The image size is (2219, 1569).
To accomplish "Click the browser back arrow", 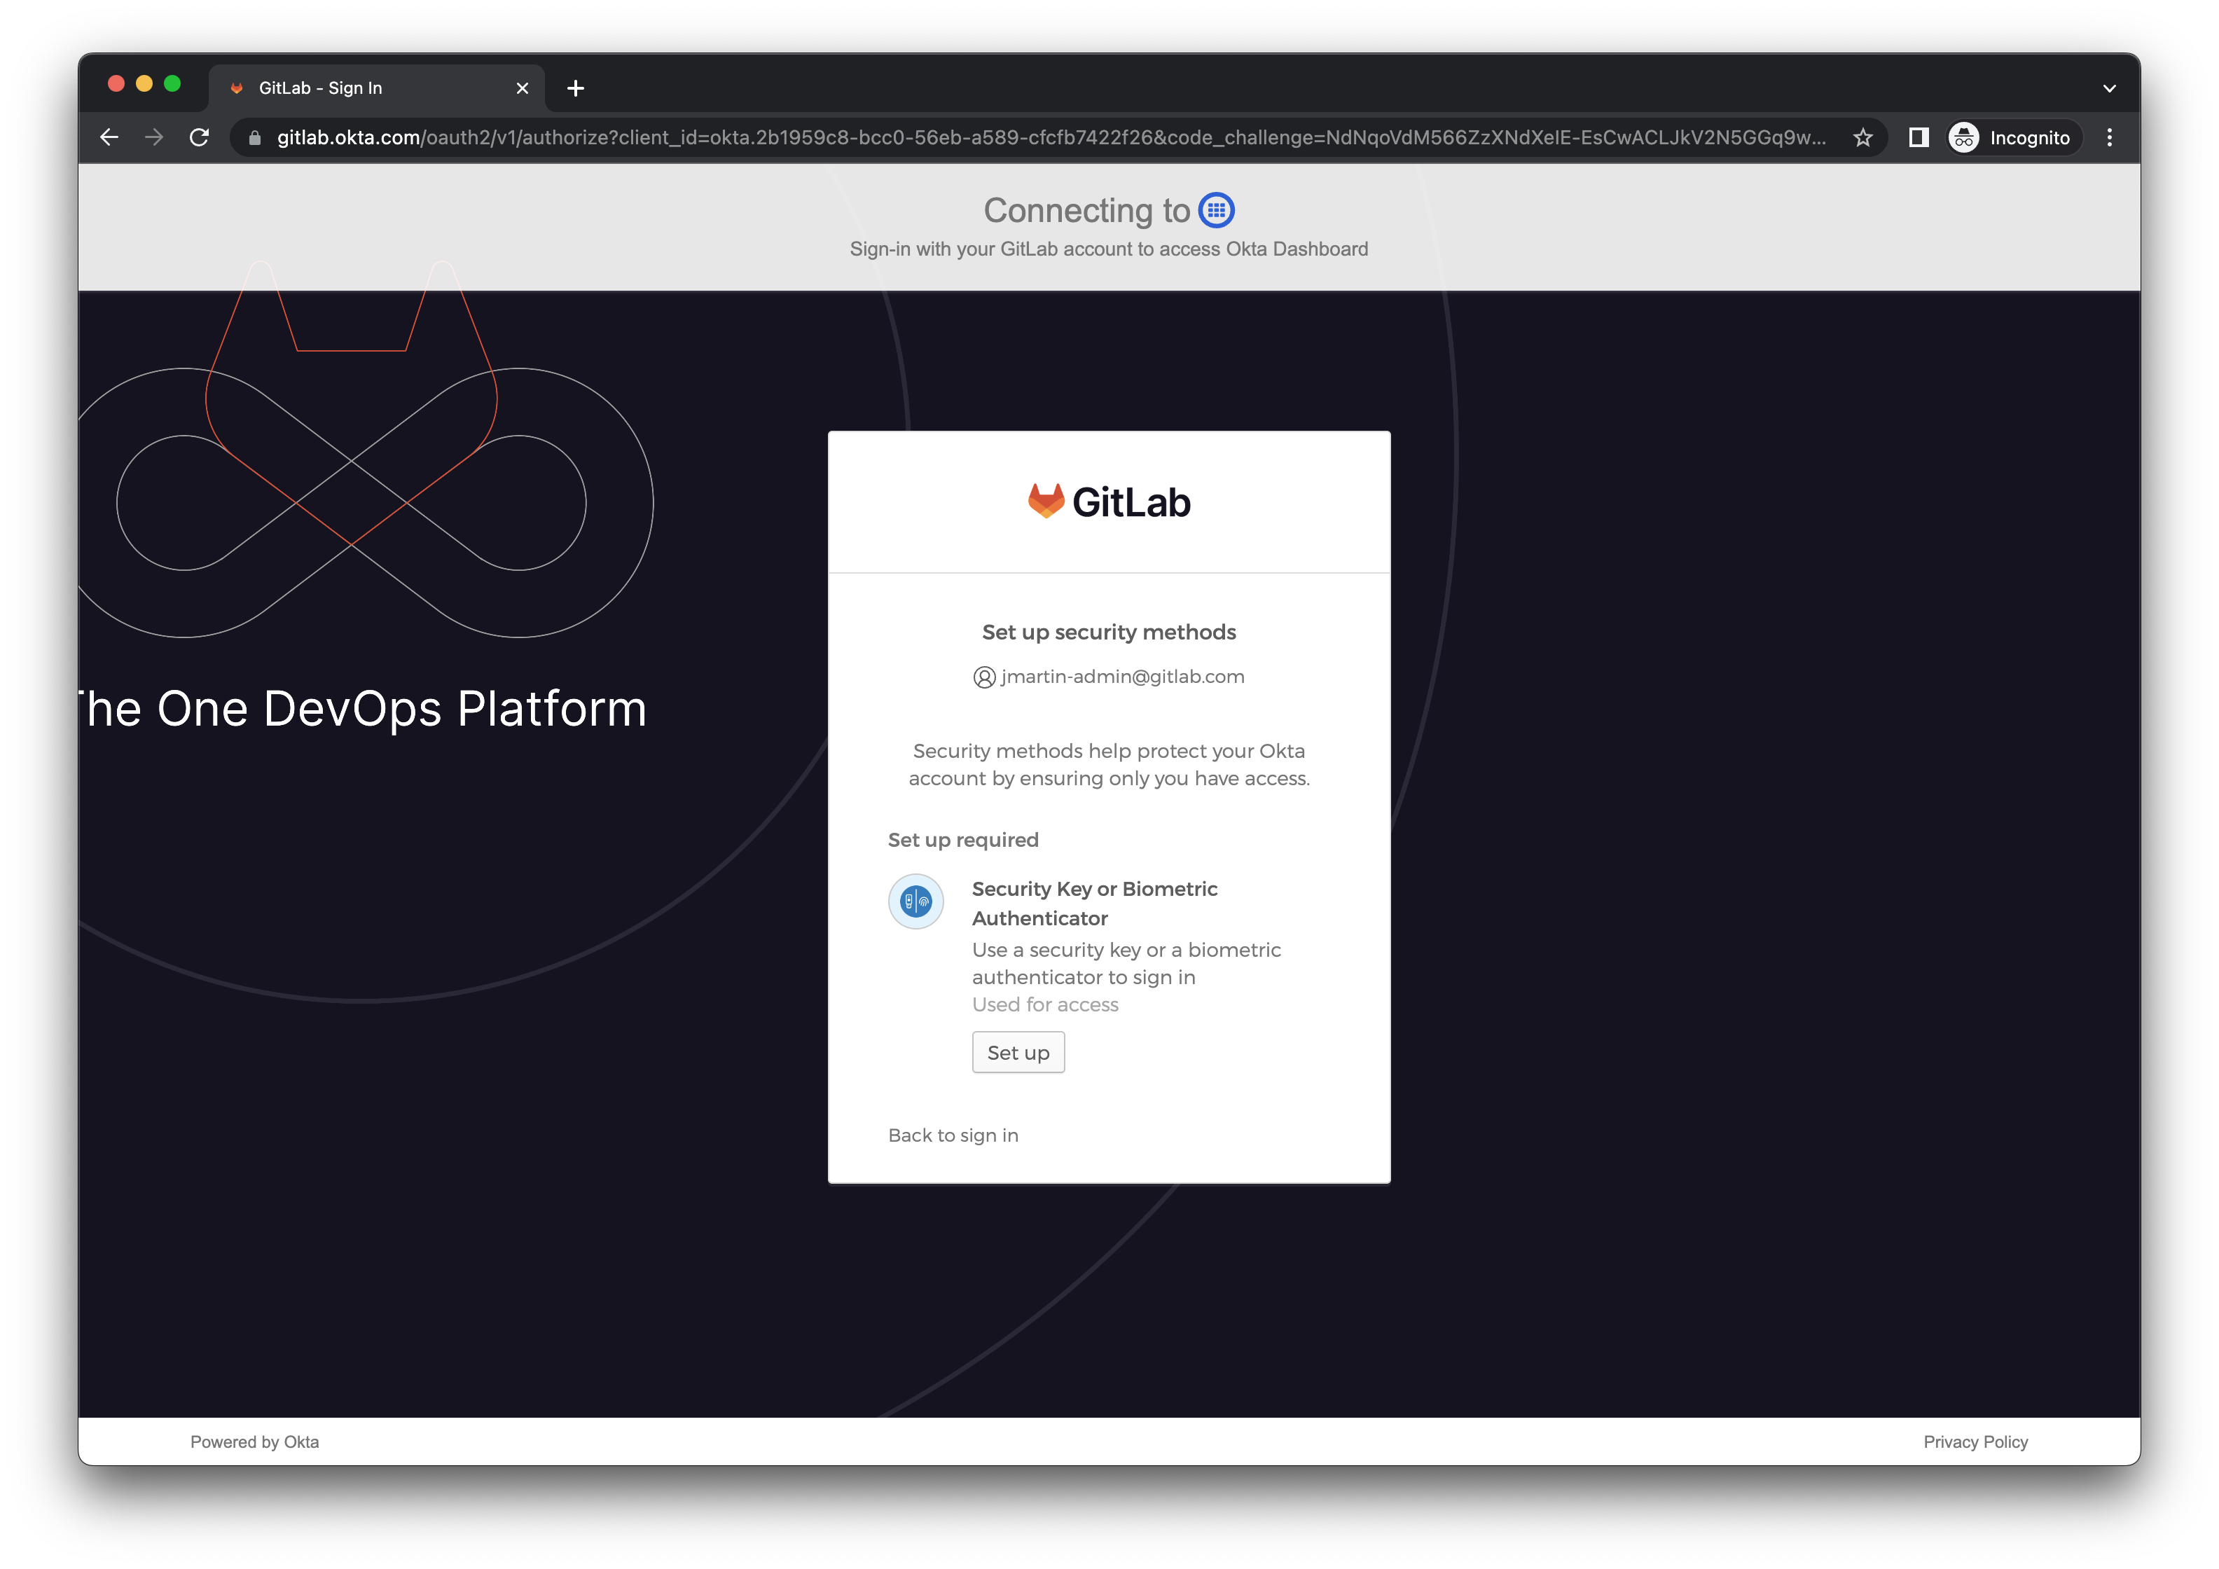I will [x=109, y=137].
